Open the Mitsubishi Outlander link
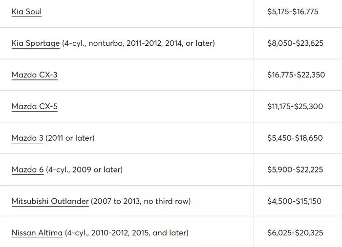342x247 pixels. pyautogui.click(x=50, y=201)
